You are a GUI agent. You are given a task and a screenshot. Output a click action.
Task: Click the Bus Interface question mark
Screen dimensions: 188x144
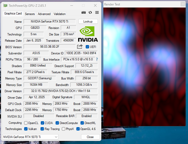coord(97,59)
